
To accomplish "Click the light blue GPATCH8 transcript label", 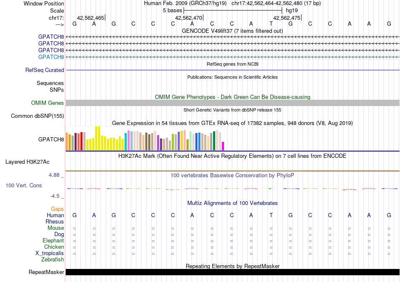I will [51, 57].
